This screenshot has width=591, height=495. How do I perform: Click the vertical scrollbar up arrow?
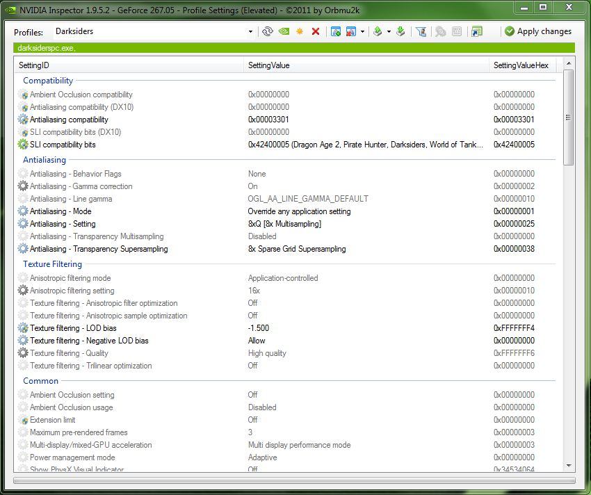(x=569, y=63)
